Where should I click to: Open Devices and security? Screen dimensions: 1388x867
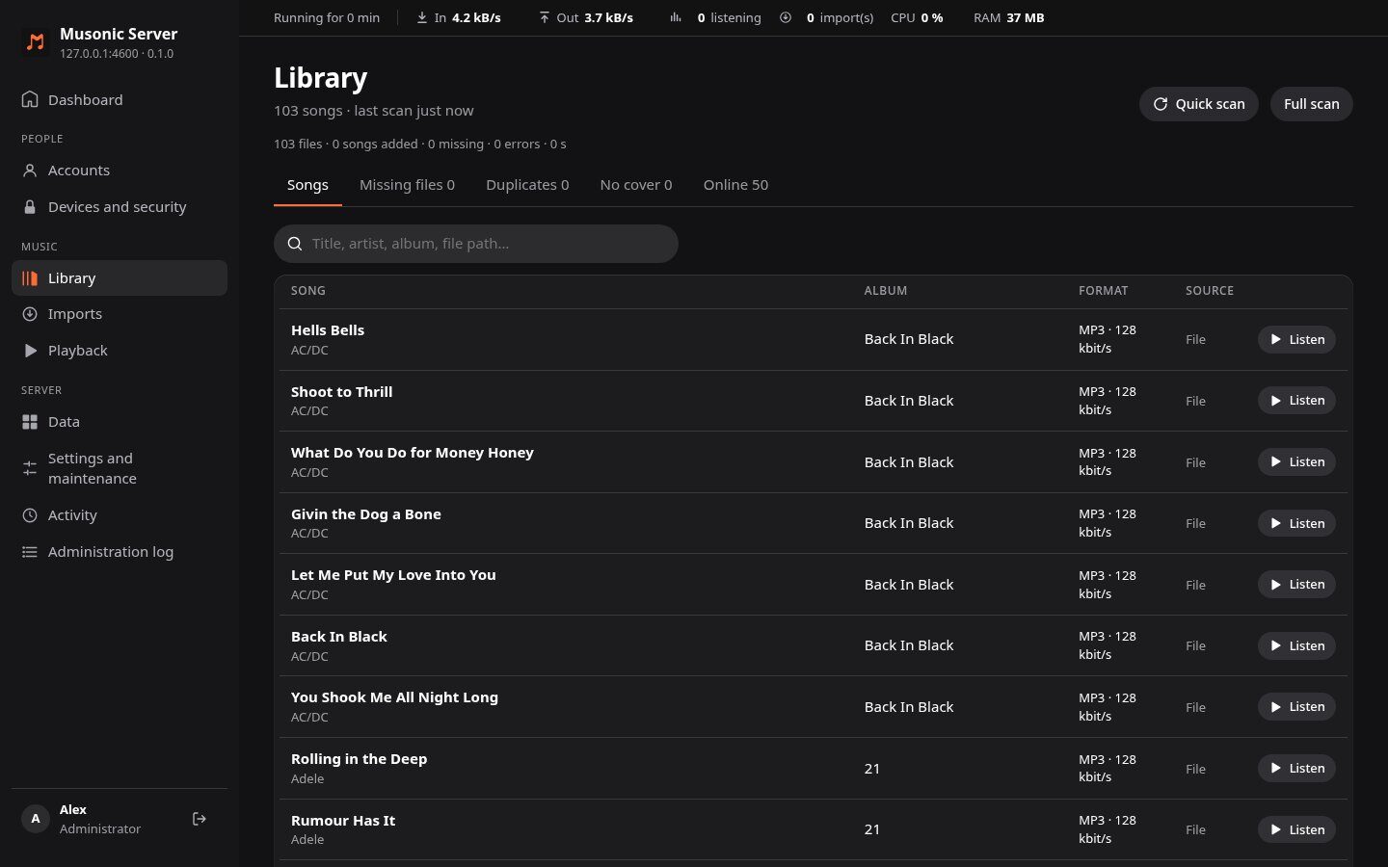(x=120, y=207)
